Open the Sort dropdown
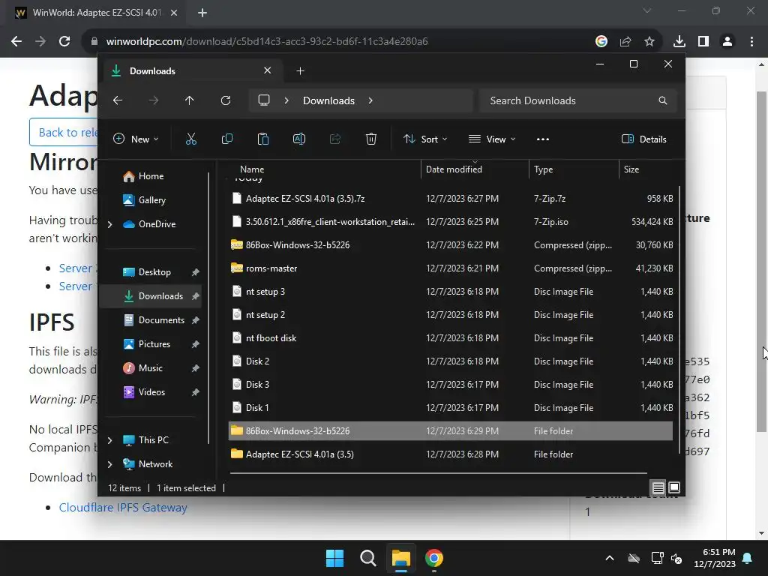This screenshot has width=768, height=576. point(425,139)
